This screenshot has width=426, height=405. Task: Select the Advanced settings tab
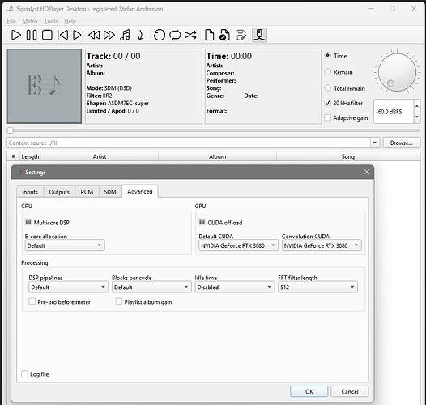[x=140, y=191]
